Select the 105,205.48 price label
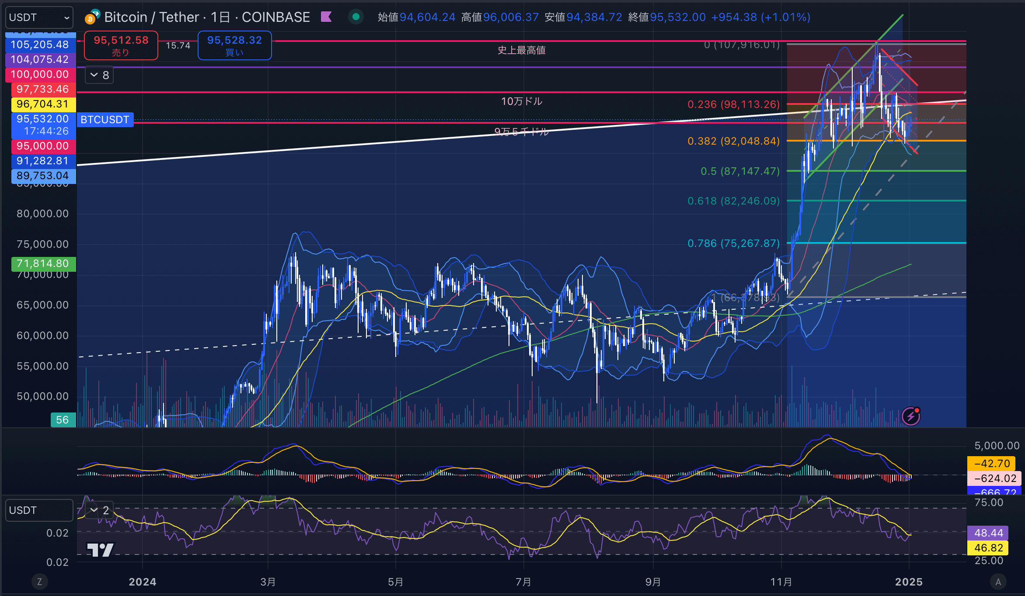This screenshot has width=1025, height=596. tap(40, 45)
